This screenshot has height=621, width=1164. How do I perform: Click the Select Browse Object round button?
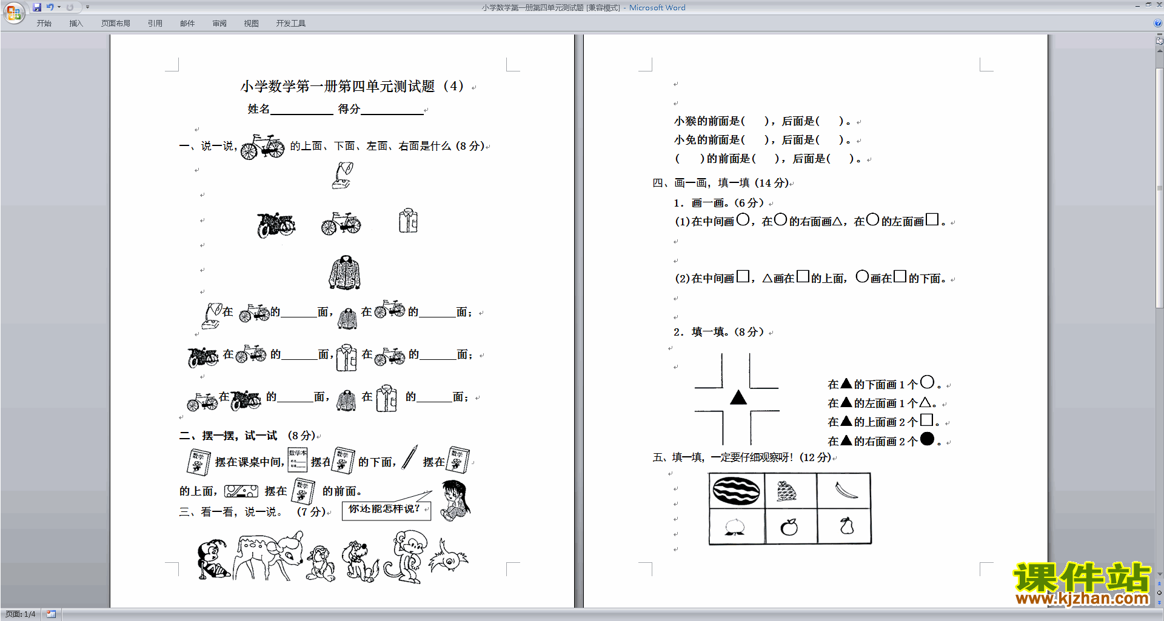(1160, 593)
